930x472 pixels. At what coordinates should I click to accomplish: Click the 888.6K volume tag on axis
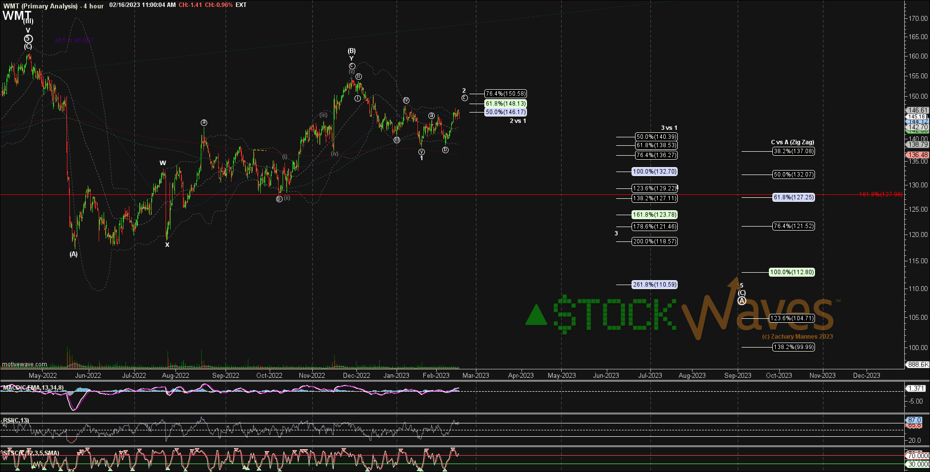(917, 364)
